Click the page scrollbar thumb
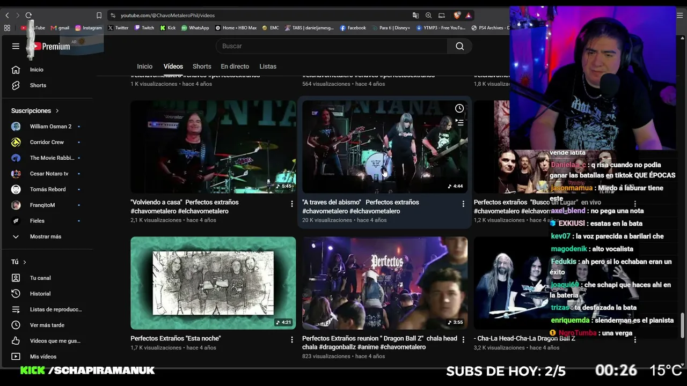The height and width of the screenshot is (386, 687). point(683,325)
